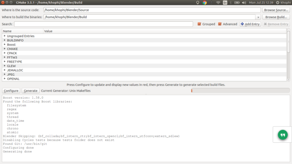
Task: Expand the Boost group
Action: 5,45
